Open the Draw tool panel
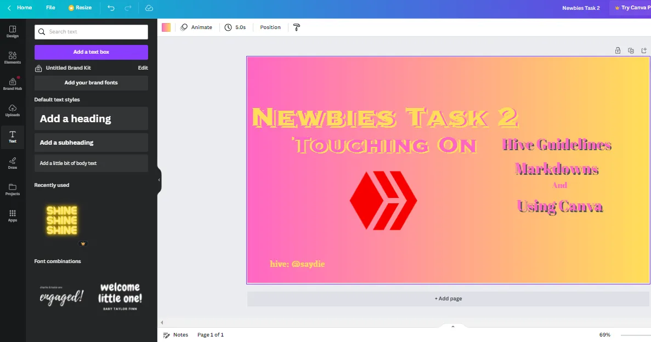Viewport: 651px width, 342px height. click(x=13, y=163)
